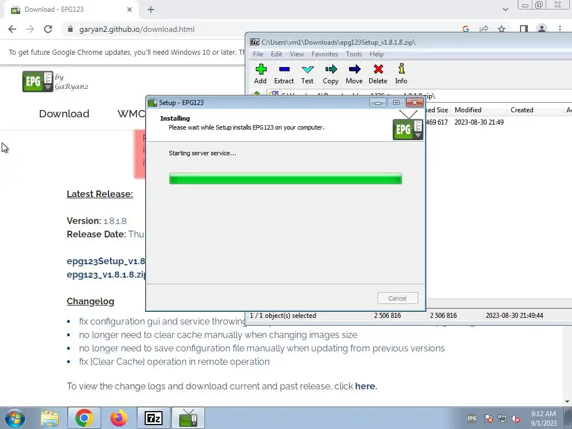This screenshot has height=429, width=572.
Task: Click 7-Zip taskbar button
Action: tap(154, 418)
